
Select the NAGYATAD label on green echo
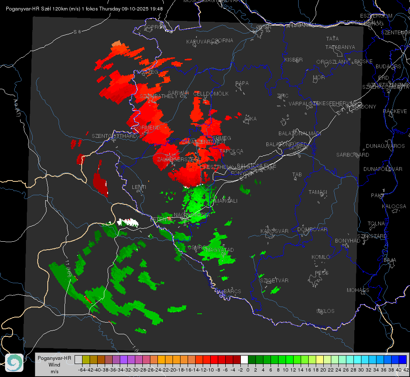coord(220,250)
